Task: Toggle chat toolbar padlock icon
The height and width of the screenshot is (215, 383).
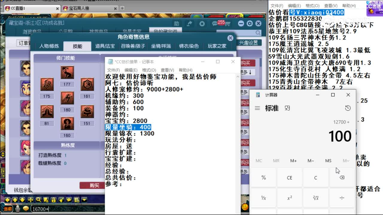Action: pyautogui.click(x=54, y=200)
